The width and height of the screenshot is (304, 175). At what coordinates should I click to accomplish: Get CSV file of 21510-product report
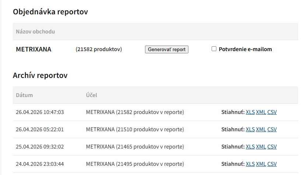(272, 129)
